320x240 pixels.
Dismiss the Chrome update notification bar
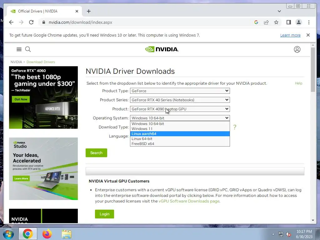point(308,35)
